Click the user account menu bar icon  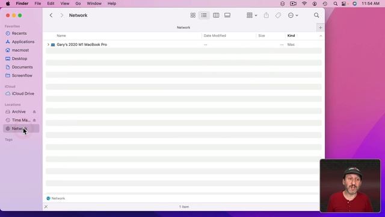315,4
